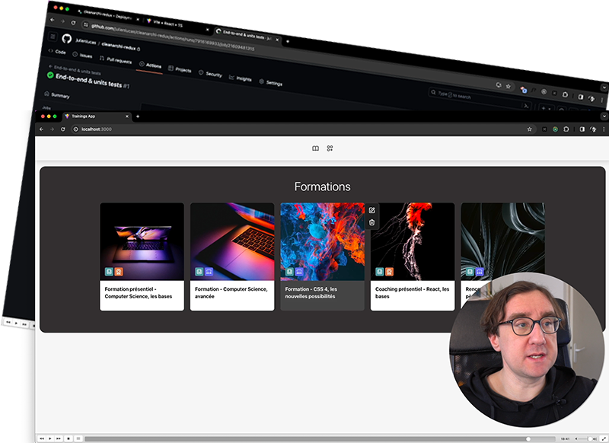
Task: Open the book icon in Trainings App header
Action: click(315, 148)
